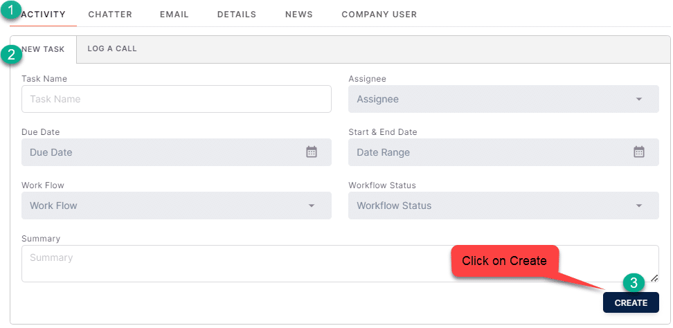Open the Email tab
This screenshot has width=673, height=328.
(174, 14)
